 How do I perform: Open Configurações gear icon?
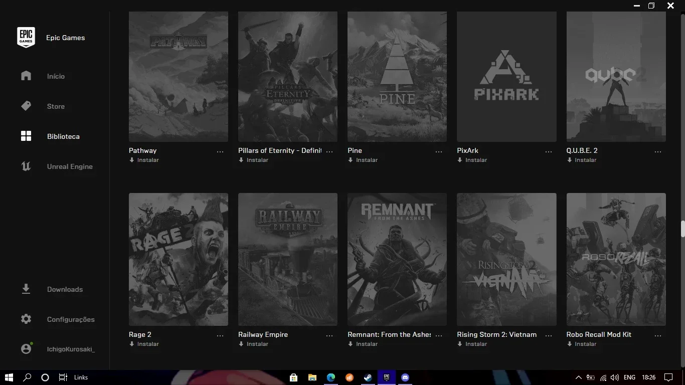point(26,319)
